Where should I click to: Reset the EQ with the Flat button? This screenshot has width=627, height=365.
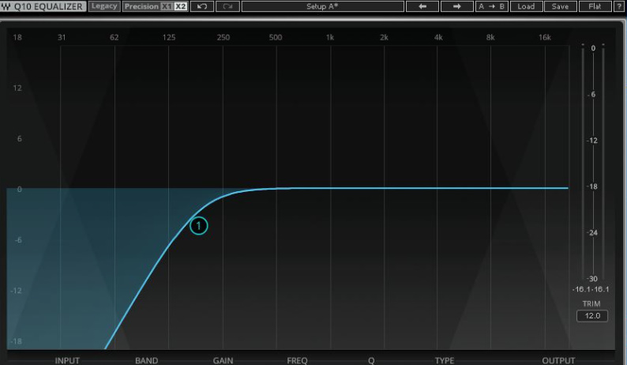pyautogui.click(x=594, y=6)
